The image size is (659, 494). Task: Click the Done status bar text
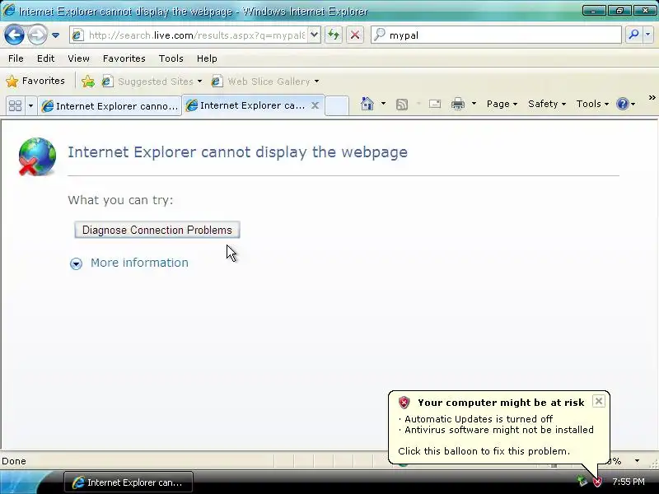click(x=14, y=461)
